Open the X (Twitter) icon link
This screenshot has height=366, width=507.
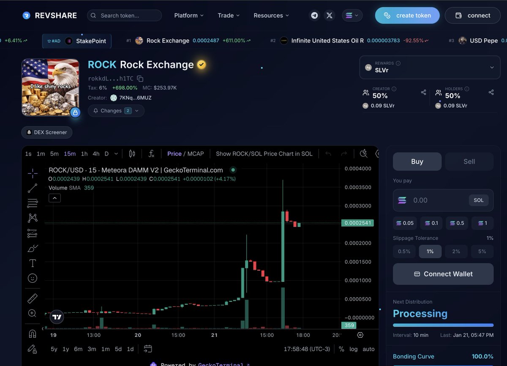click(330, 16)
